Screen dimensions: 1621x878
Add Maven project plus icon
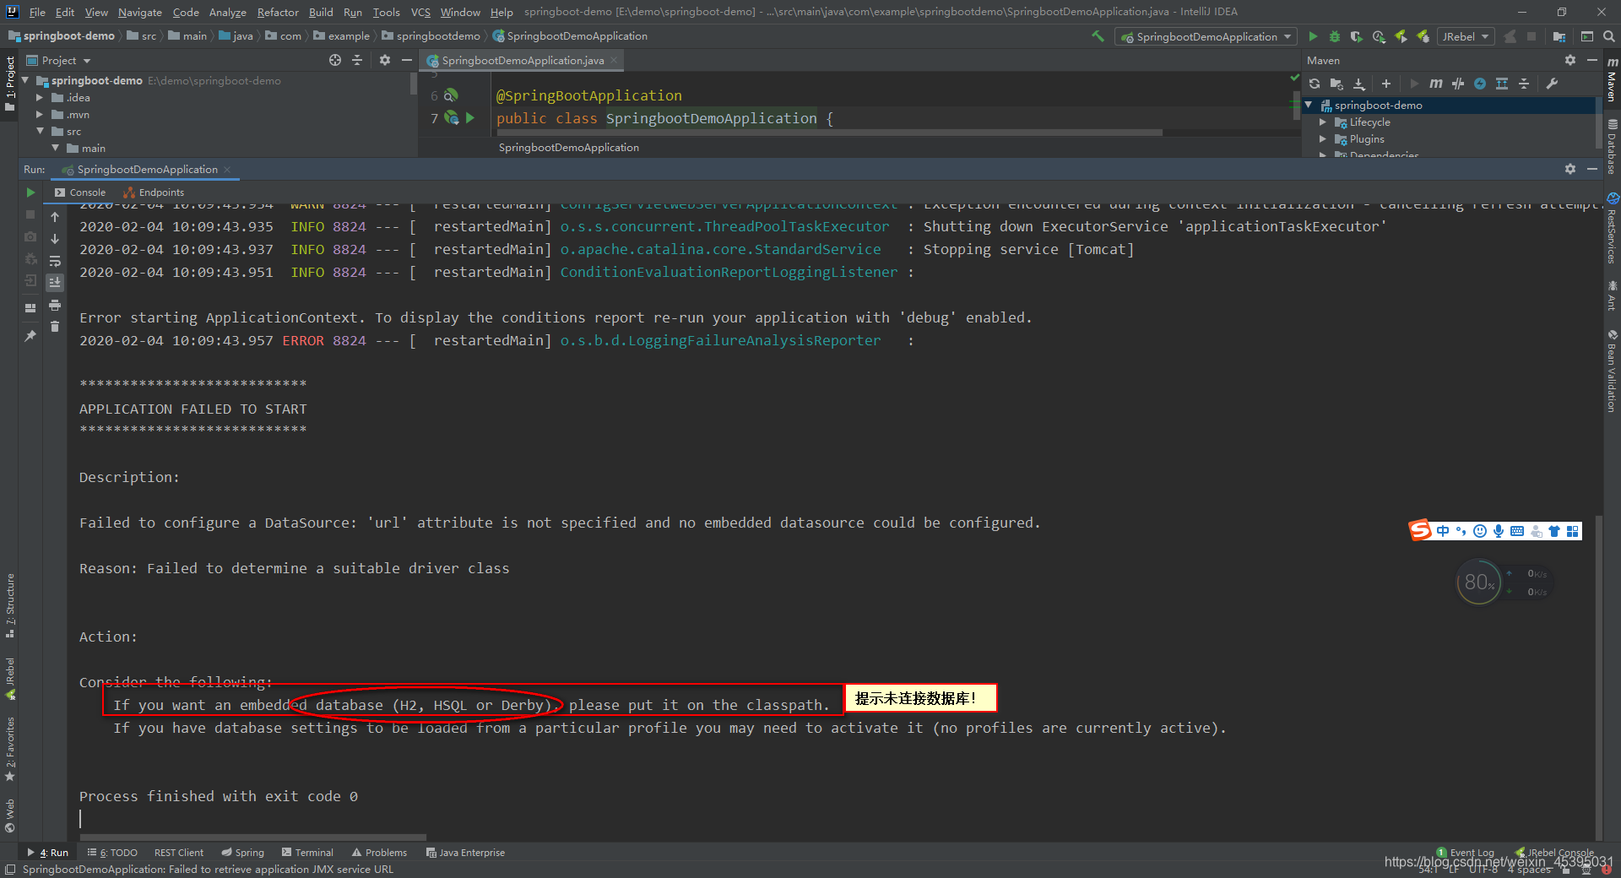point(1385,84)
